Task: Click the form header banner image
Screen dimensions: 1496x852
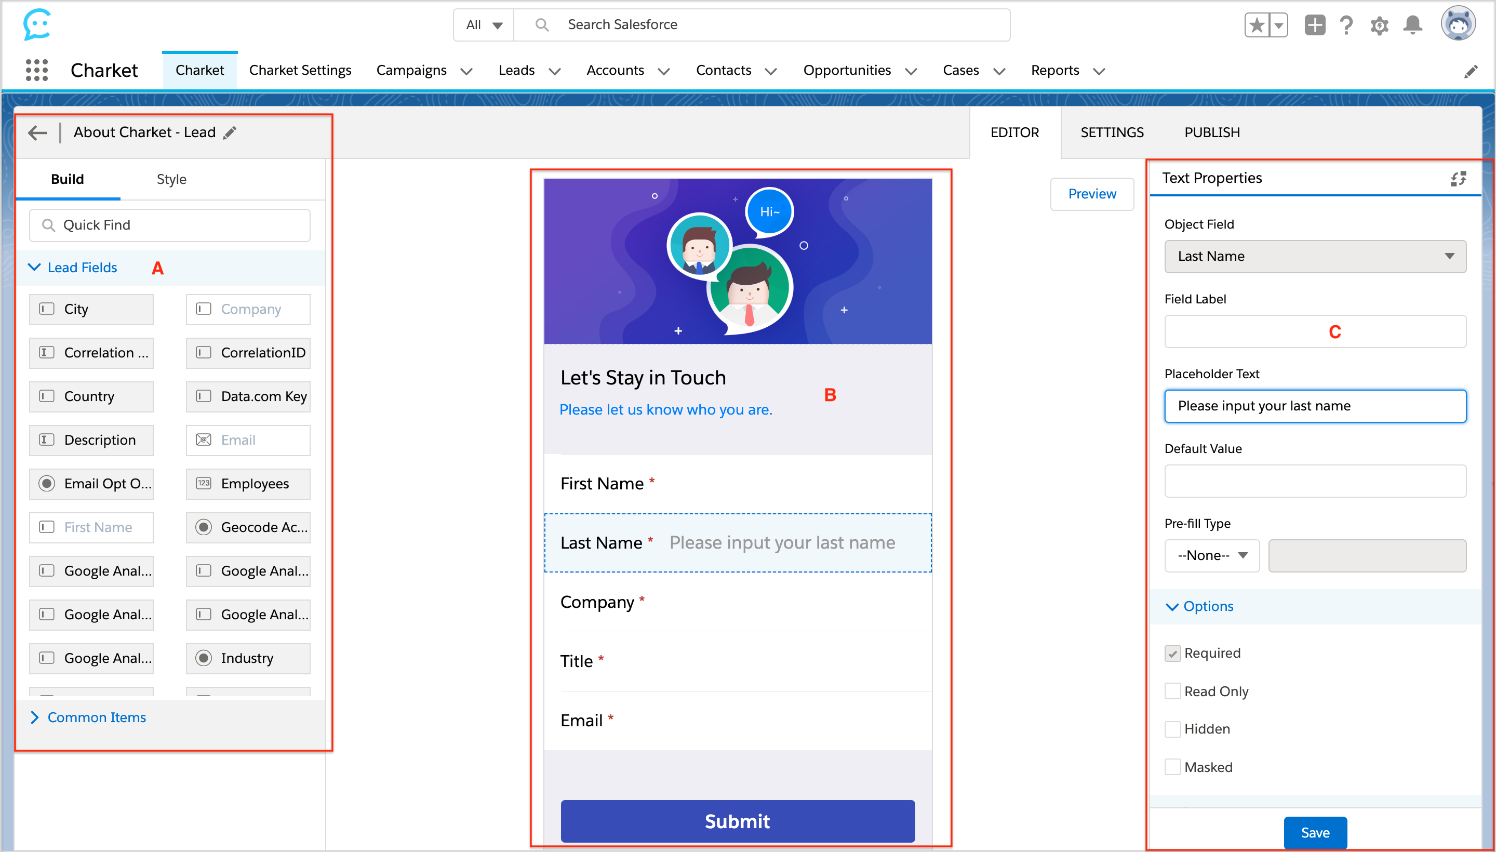Action: [x=738, y=261]
